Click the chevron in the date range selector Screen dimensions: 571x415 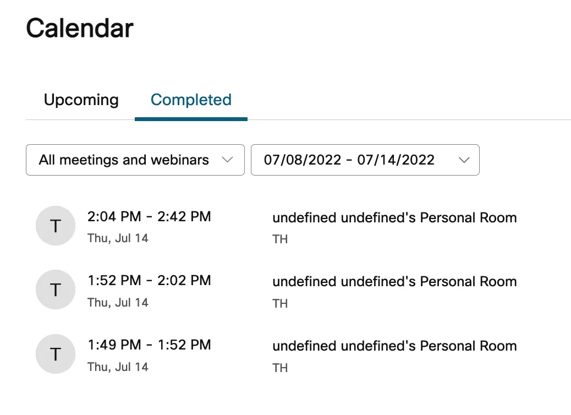point(464,160)
